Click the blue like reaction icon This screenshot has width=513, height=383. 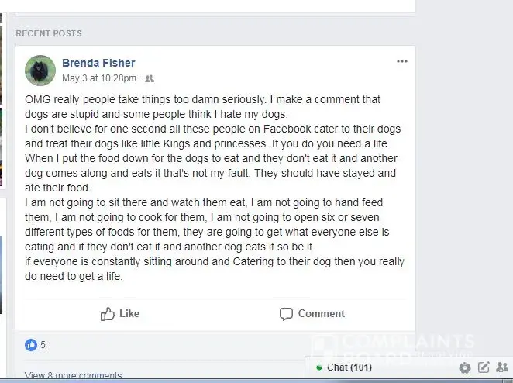point(31,345)
